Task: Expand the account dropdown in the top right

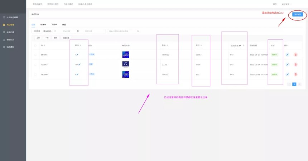Action: tap(287, 4)
